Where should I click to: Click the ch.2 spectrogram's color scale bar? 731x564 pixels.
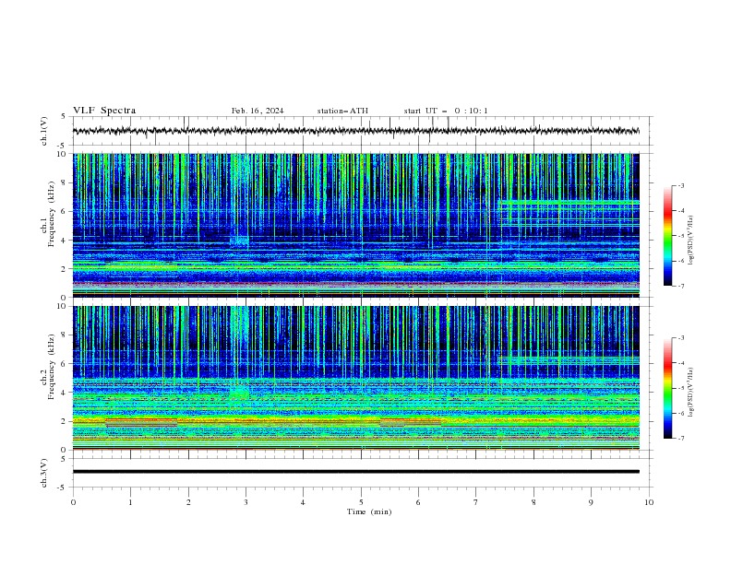click(668, 388)
